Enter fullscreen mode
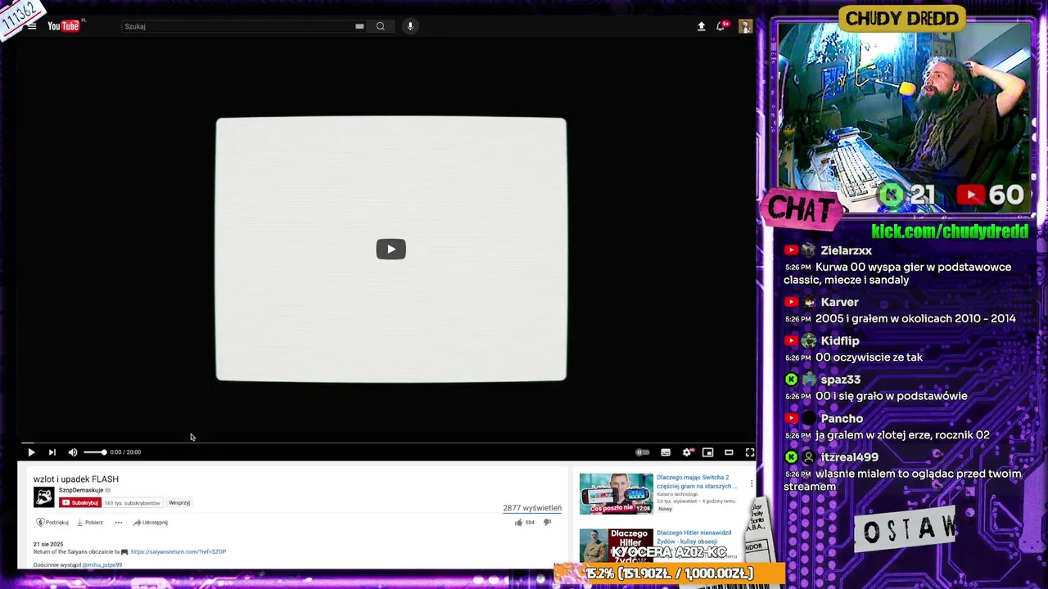The image size is (1048, 589). pyautogui.click(x=749, y=452)
